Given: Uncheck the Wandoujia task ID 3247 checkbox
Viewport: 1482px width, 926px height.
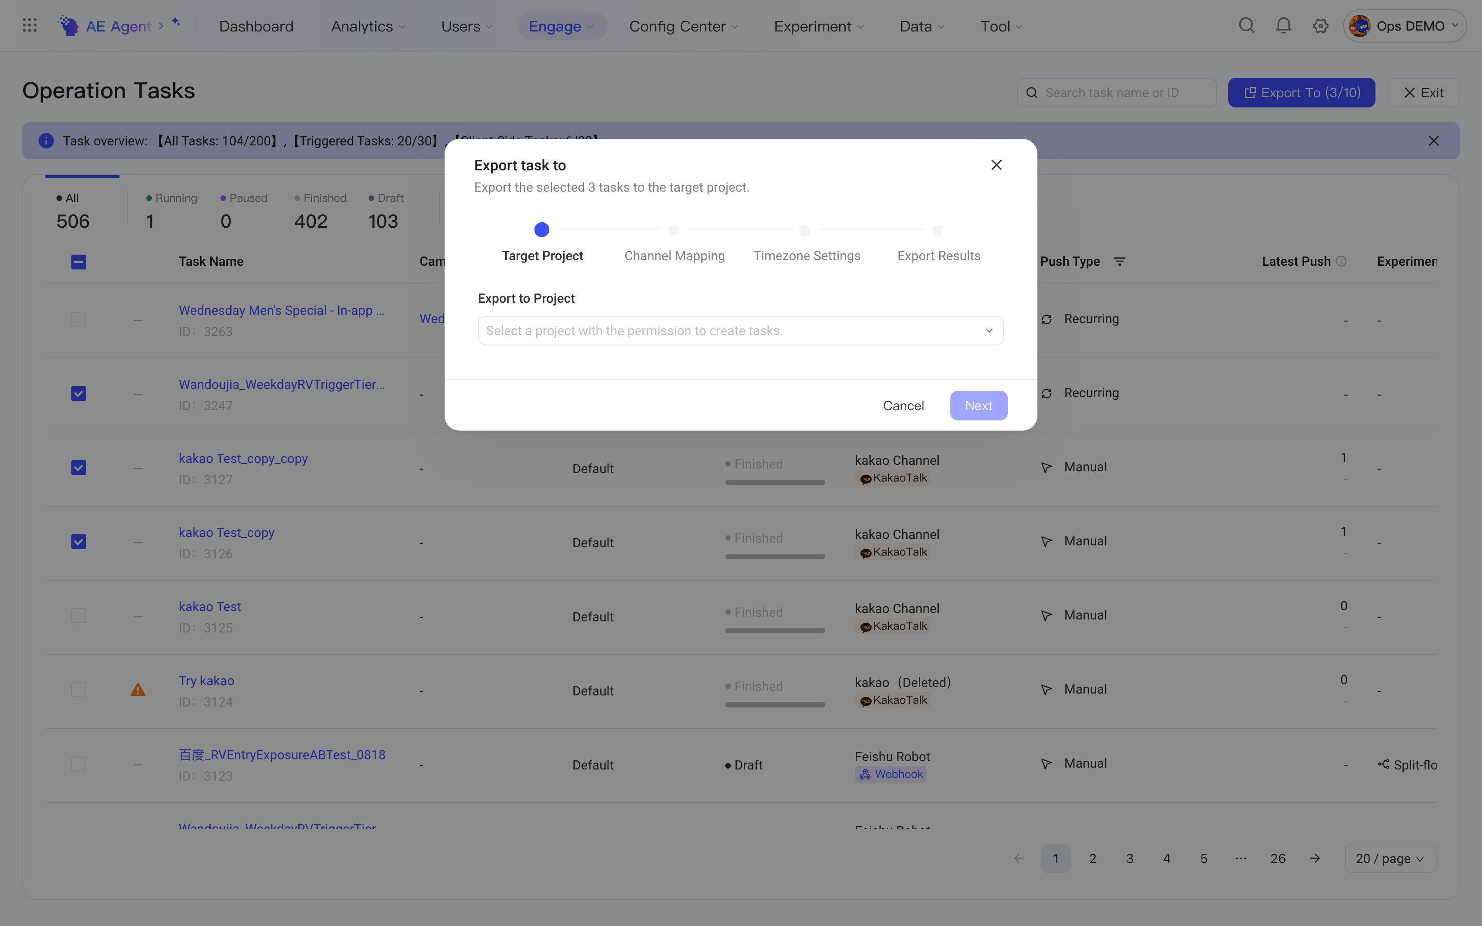Looking at the screenshot, I should (78, 394).
